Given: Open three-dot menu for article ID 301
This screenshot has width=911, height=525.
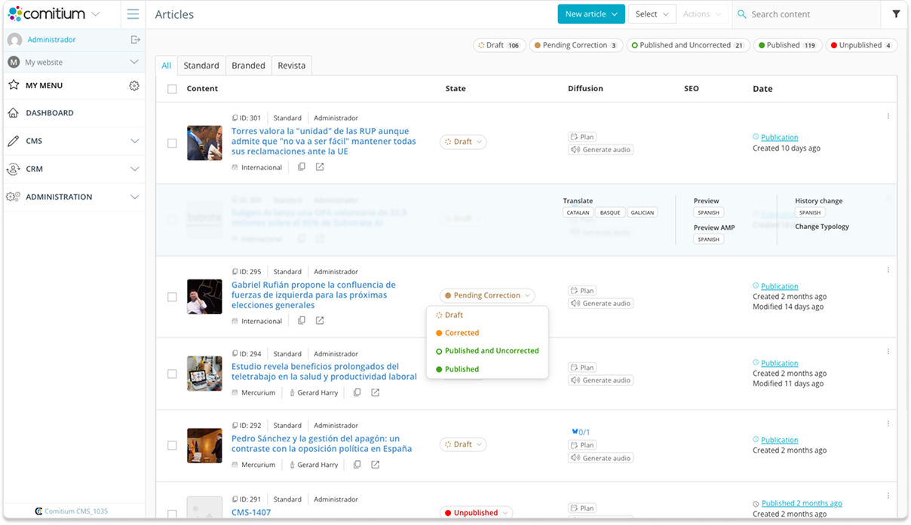Looking at the screenshot, I should 888,116.
